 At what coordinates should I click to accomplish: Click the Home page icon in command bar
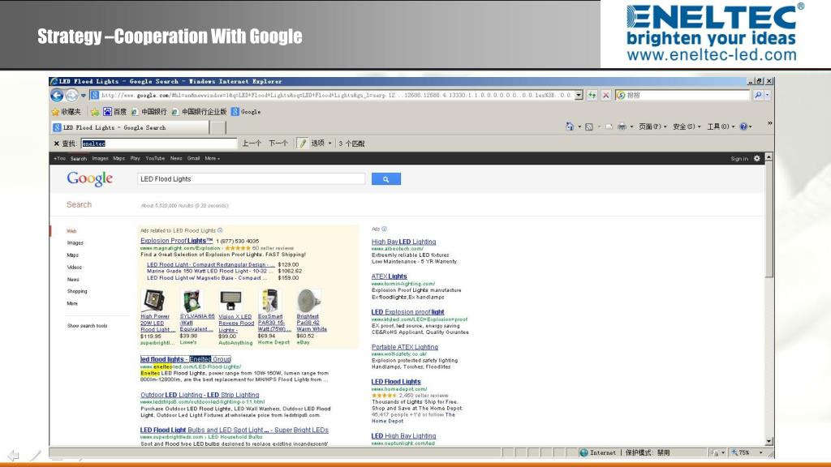(x=570, y=126)
